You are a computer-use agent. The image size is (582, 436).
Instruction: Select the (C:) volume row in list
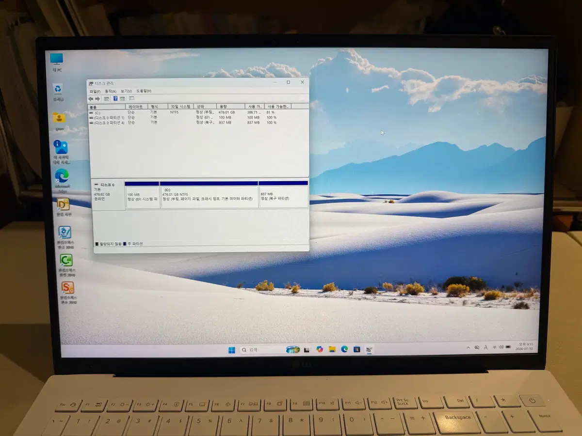click(x=198, y=112)
